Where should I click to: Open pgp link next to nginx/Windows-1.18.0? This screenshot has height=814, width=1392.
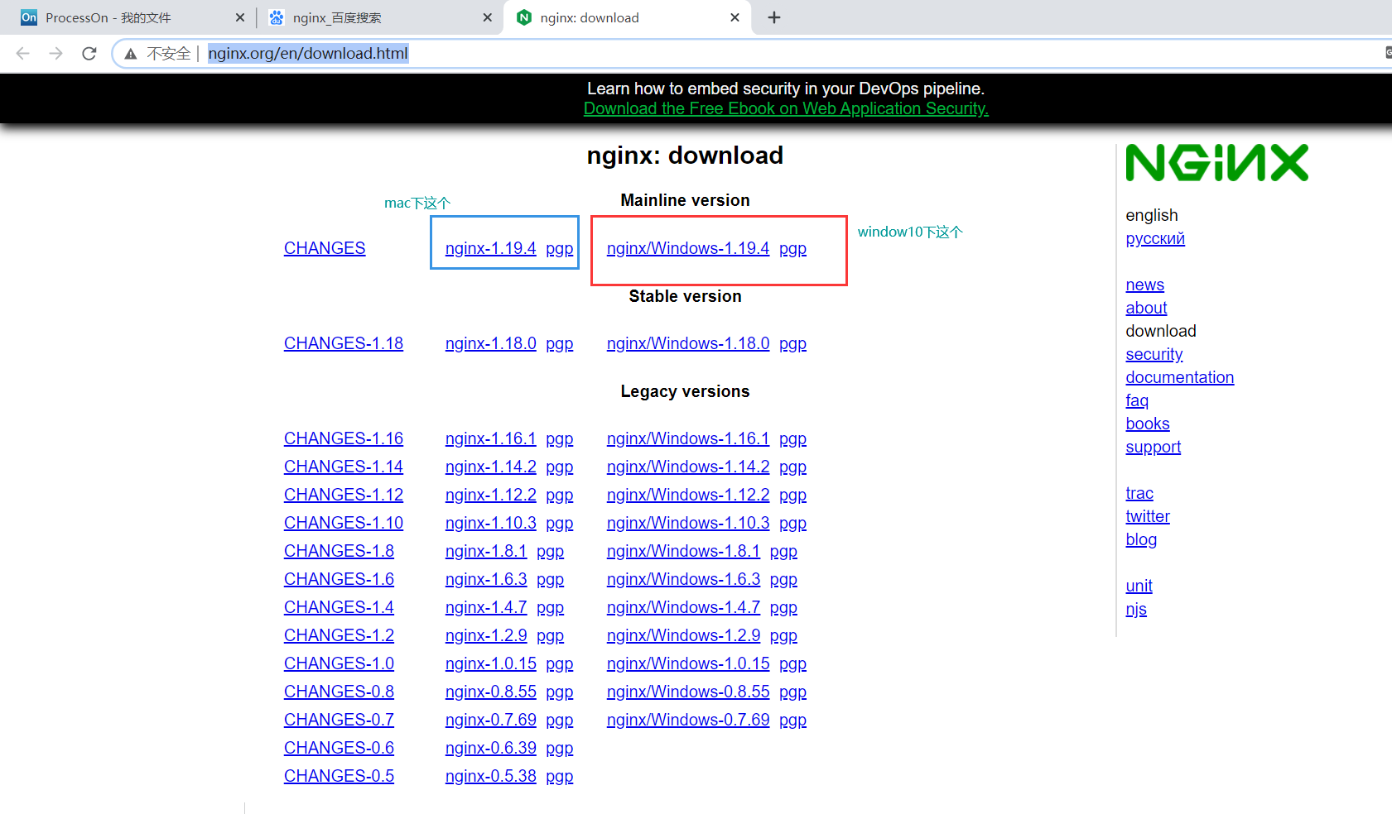(792, 344)
